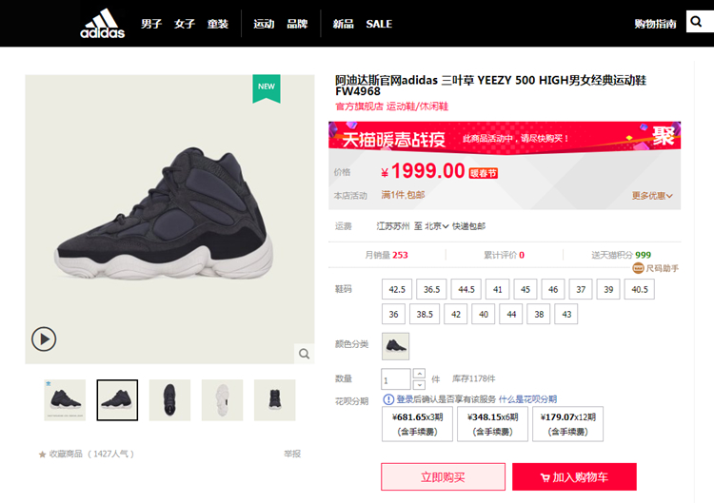Zoom product image with magnifier icon

[x=304, y=354]
